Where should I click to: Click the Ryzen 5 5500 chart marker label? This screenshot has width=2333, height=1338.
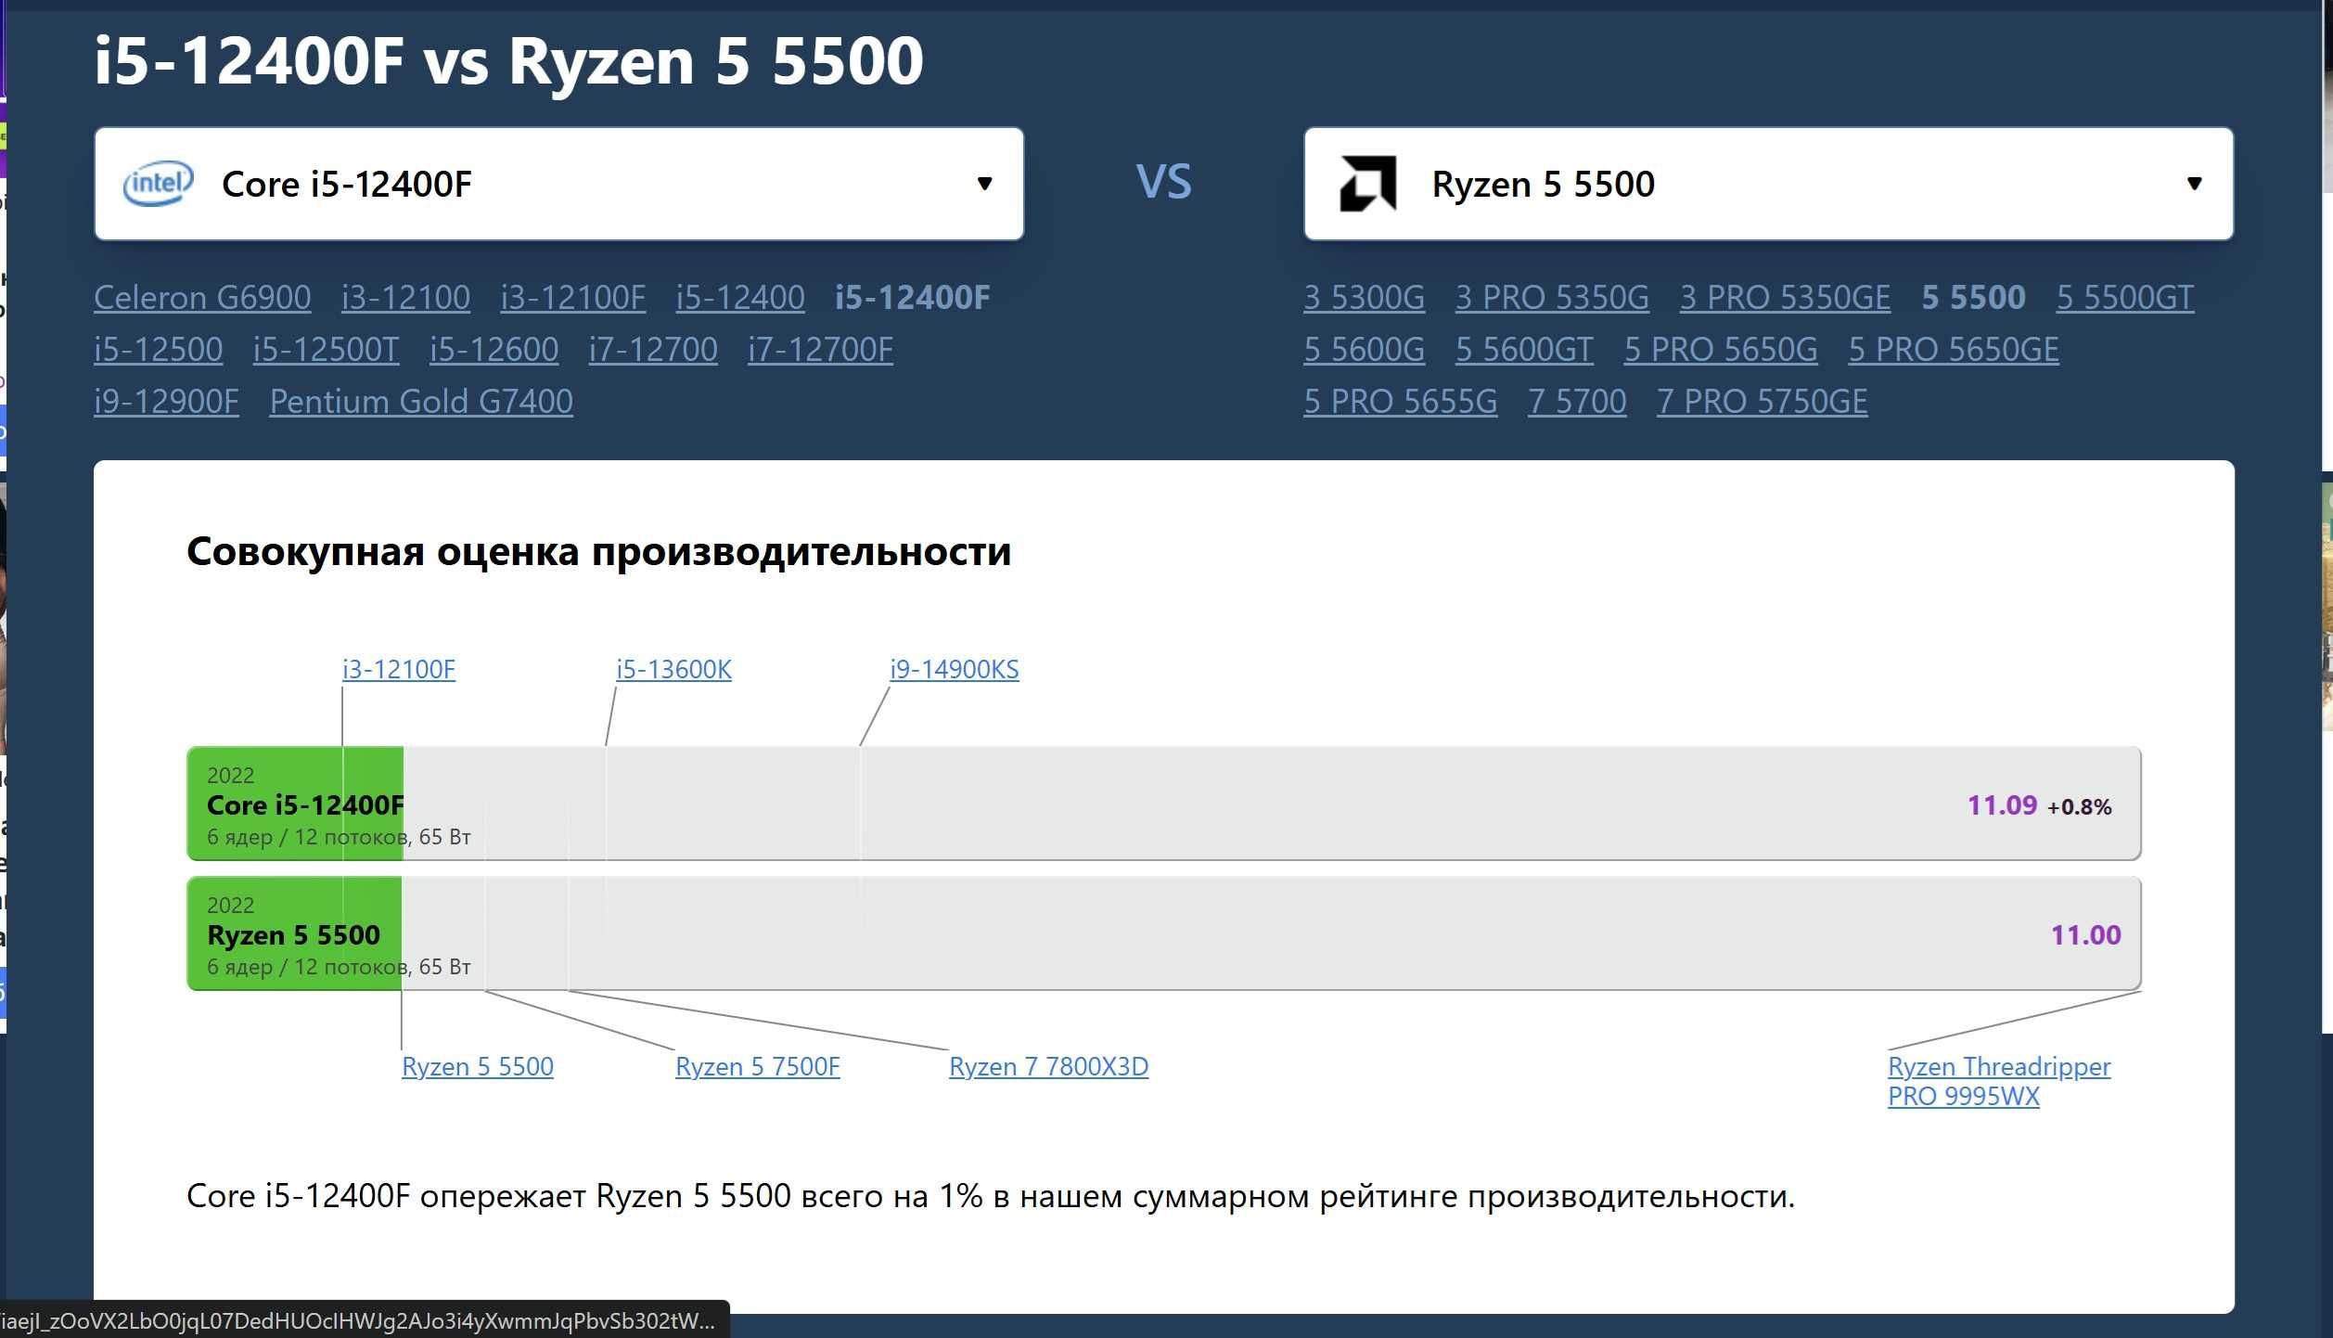click(478, 1066)
